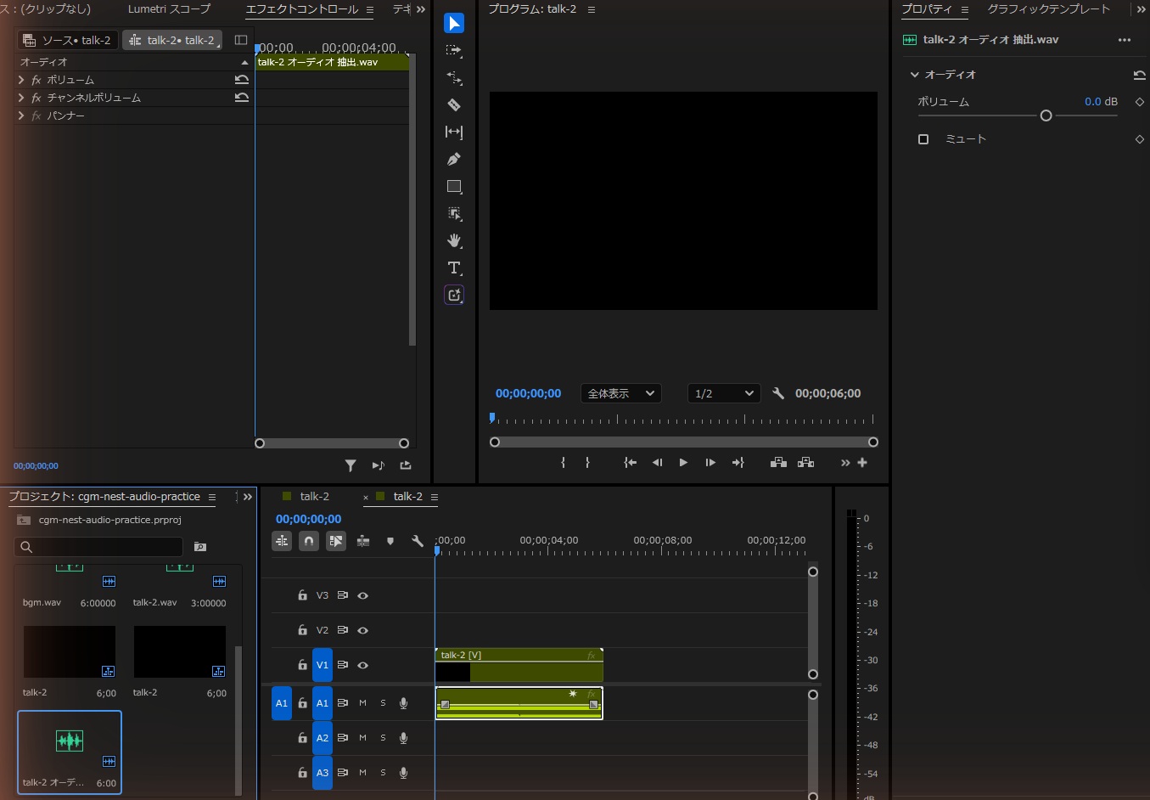
Task: Click Mark In in the Program monitor
Action: tap(563, 463)
